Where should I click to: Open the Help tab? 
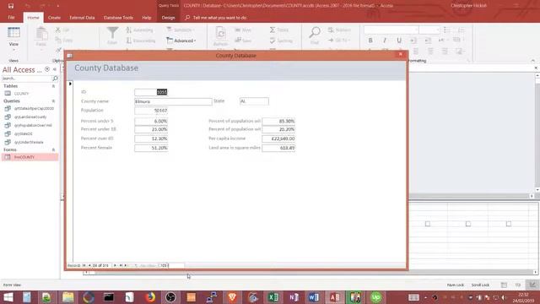click(147, 18)
